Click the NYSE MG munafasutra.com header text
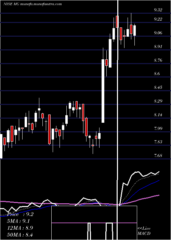The height and width of the screenshot is (240, 171). 32,4
